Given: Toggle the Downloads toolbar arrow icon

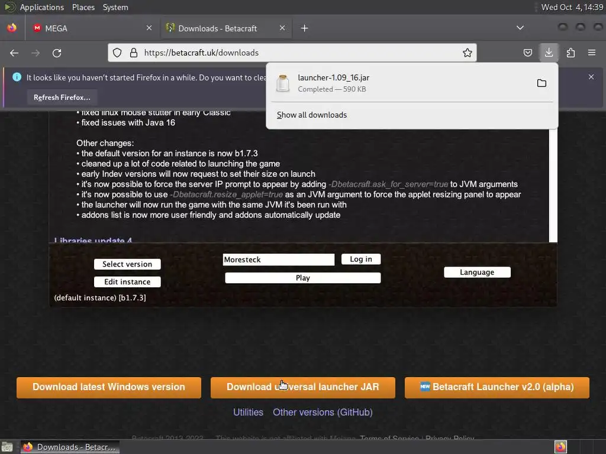Looking at the screenshot, I should [549, 53].
